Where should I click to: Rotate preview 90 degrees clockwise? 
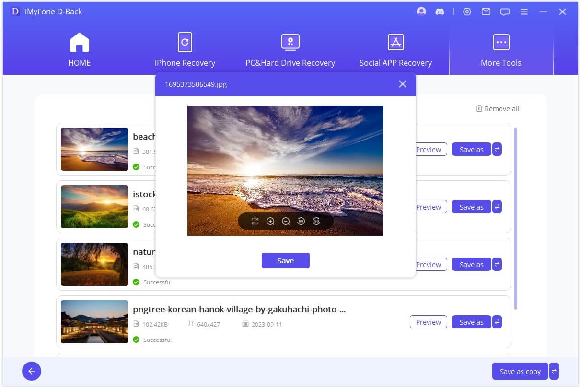coord(316,221)
